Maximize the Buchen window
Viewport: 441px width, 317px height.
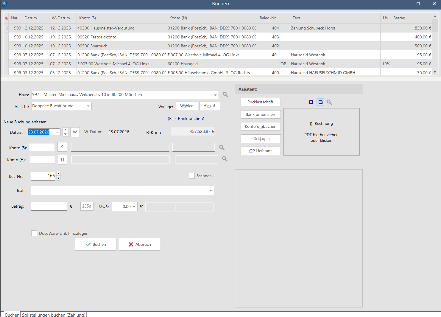pos(418,4)
